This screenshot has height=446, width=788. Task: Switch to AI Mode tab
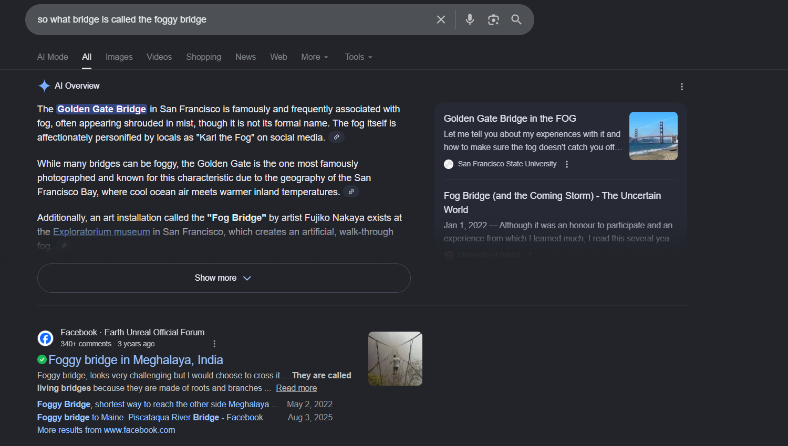click(x=53, y=57)
